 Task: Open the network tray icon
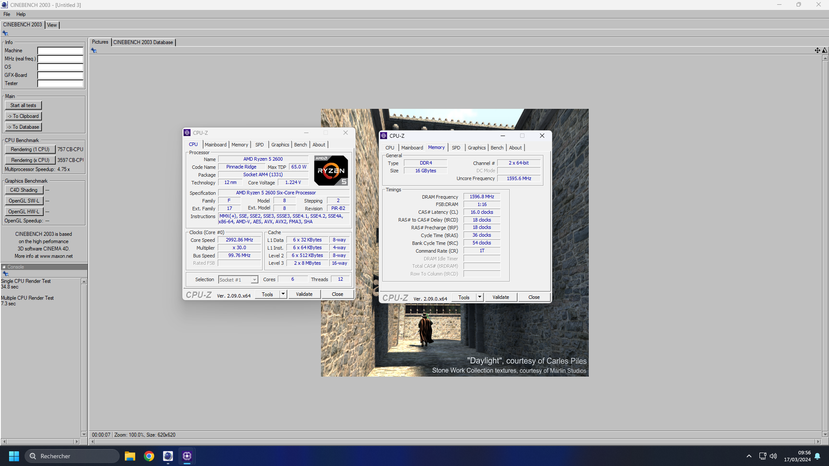pos(762,456)
